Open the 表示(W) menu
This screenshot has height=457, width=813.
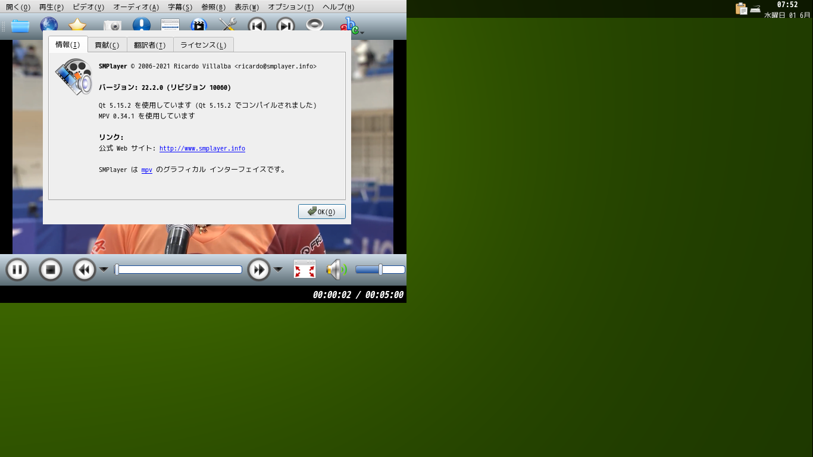(246, 7)
